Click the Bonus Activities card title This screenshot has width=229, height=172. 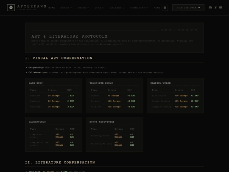[x=102, y=122]
